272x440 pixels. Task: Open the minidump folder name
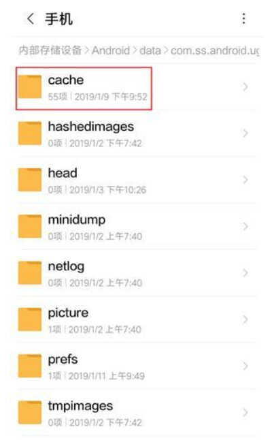coord(77,220)
